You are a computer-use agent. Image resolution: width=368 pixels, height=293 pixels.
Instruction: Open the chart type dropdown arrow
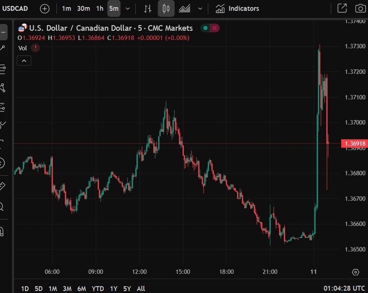[200, 8]
